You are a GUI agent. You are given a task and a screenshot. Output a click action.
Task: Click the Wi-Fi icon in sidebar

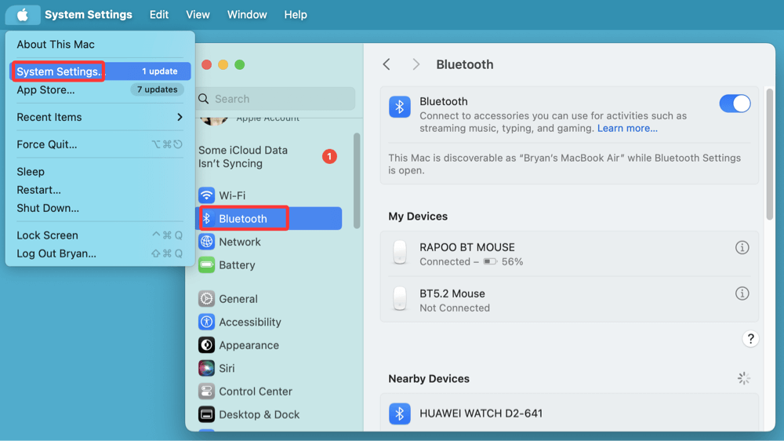206,195
